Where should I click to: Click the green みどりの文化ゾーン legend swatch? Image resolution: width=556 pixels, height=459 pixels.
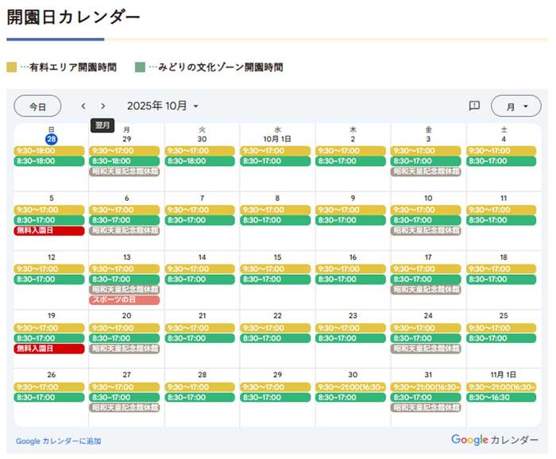point(141,67)
